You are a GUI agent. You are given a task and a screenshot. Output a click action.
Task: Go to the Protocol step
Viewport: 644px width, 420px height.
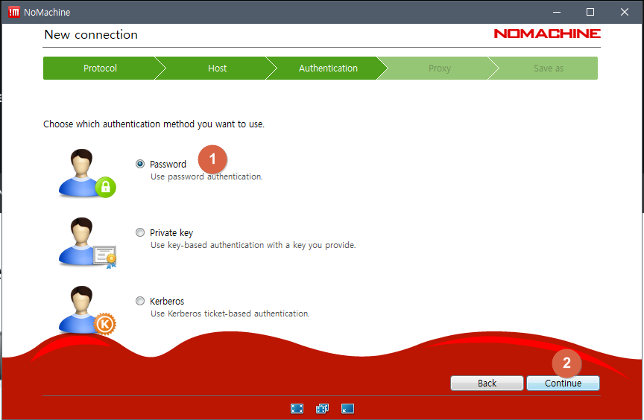tap(100, 68)
